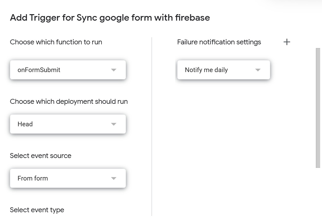Click the Choose which function to run label
This screenshot has width=322, height=219.
[x=56, y=42]
